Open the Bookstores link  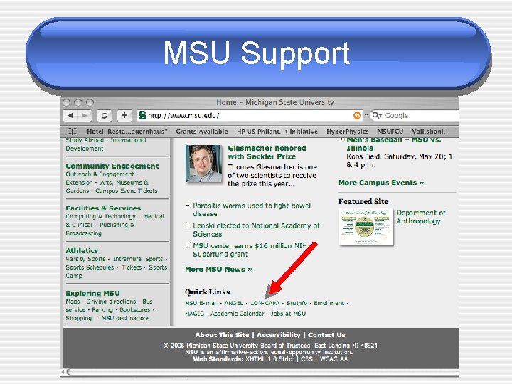[135, 310]
